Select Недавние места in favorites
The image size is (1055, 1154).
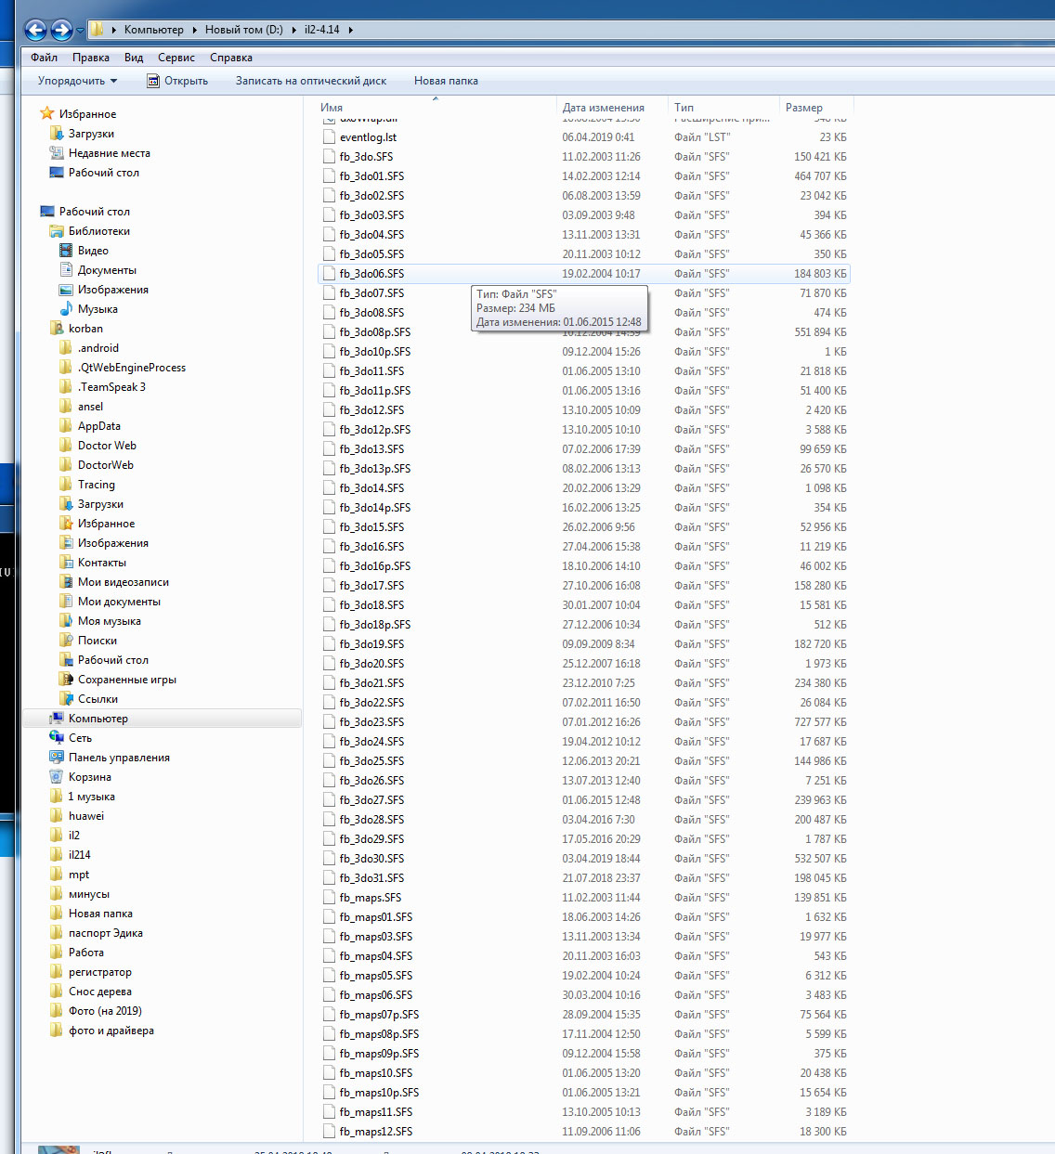click(109, 153)
